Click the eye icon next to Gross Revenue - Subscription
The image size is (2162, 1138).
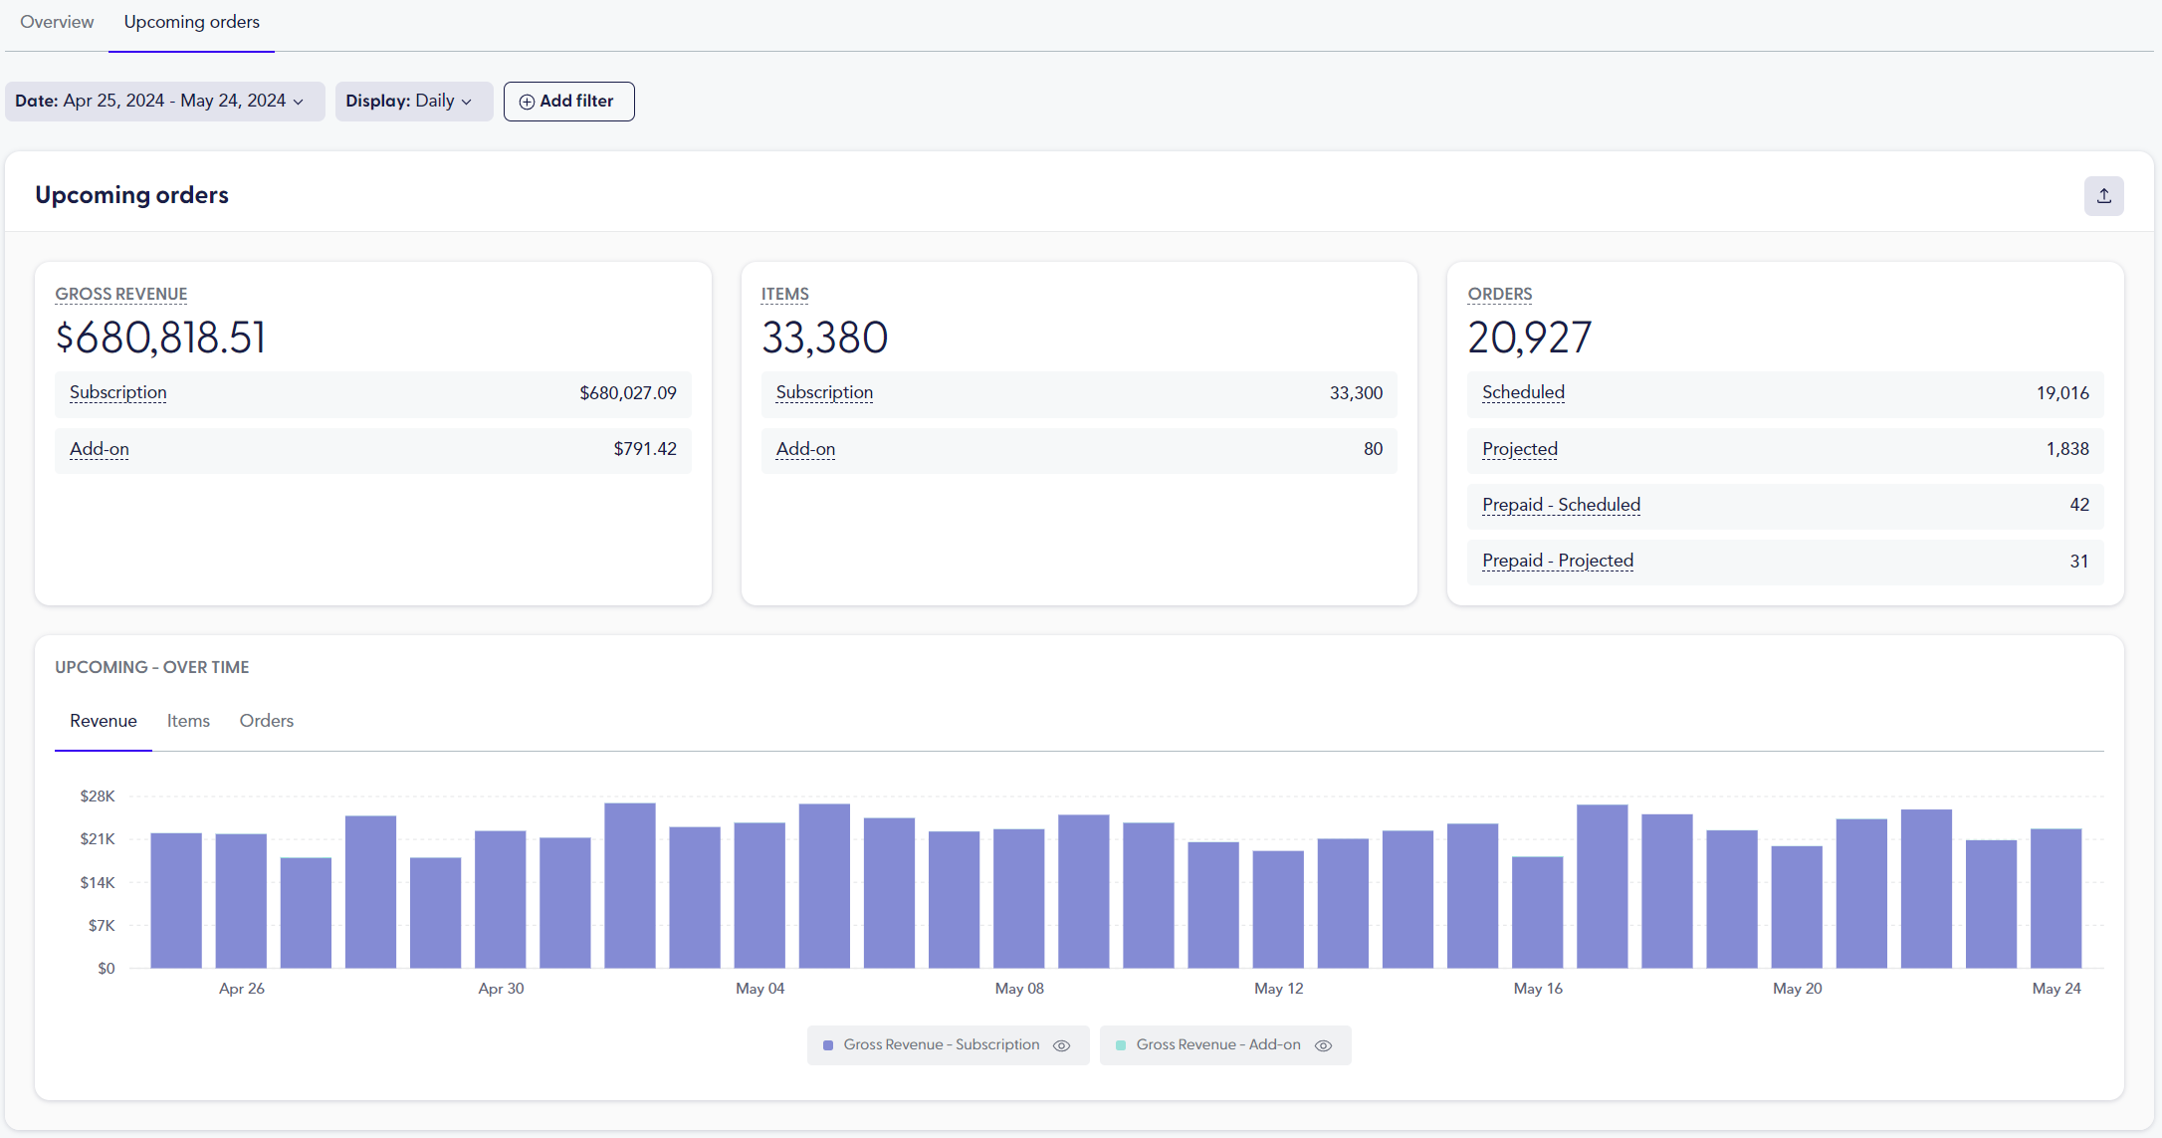pos(1061,1044)
